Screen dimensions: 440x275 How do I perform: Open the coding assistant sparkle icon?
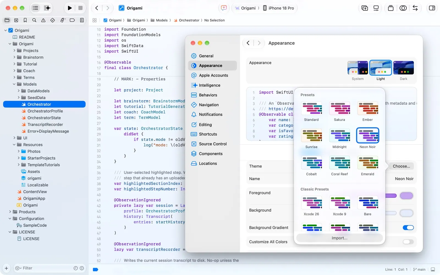[47, 8]
